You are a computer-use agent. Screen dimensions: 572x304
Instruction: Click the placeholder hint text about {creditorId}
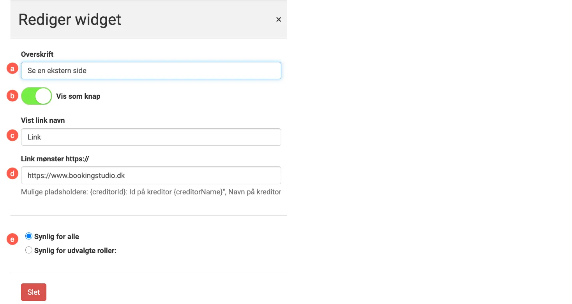pyautogui.click(x=151, y=192)
